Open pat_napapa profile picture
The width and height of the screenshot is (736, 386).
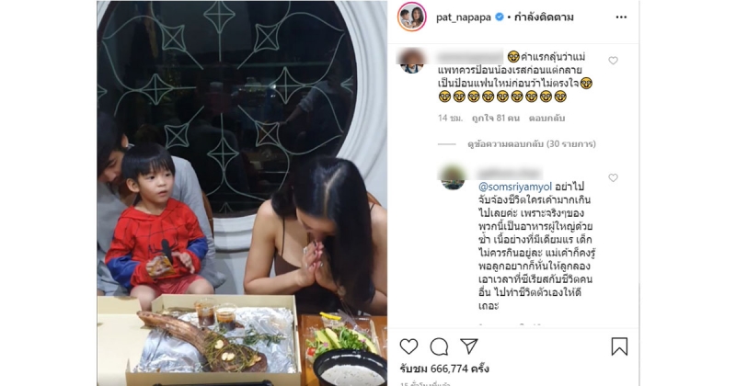pos(411,17)
